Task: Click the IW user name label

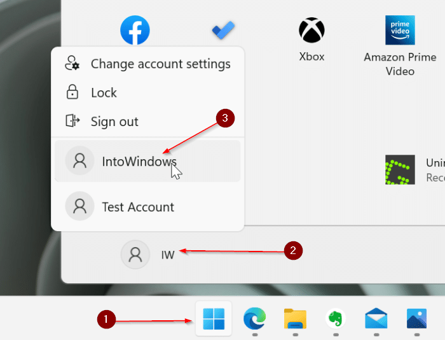Action: pos(168,255)
